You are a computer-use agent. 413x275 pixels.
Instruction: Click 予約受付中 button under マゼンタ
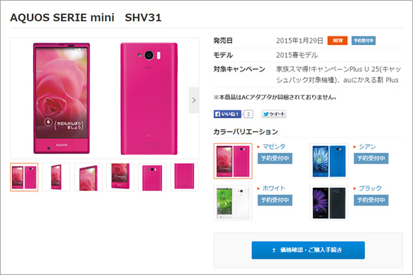click(274, 158)
